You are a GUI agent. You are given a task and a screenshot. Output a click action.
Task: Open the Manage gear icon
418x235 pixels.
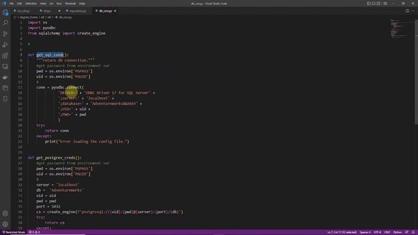(5, 225)
